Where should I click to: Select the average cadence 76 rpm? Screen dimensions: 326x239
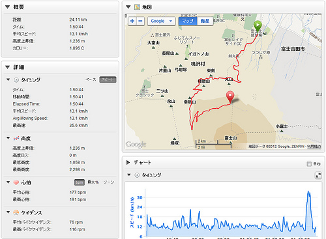coord(76,222)
